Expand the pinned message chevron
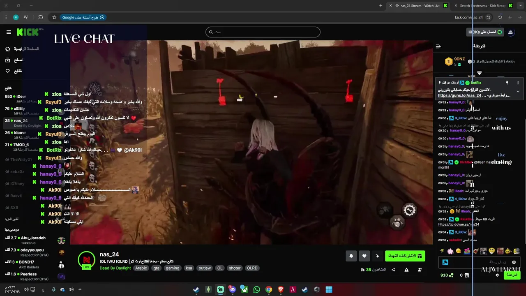The image size is (526, 296). click(x=518, y=92)
